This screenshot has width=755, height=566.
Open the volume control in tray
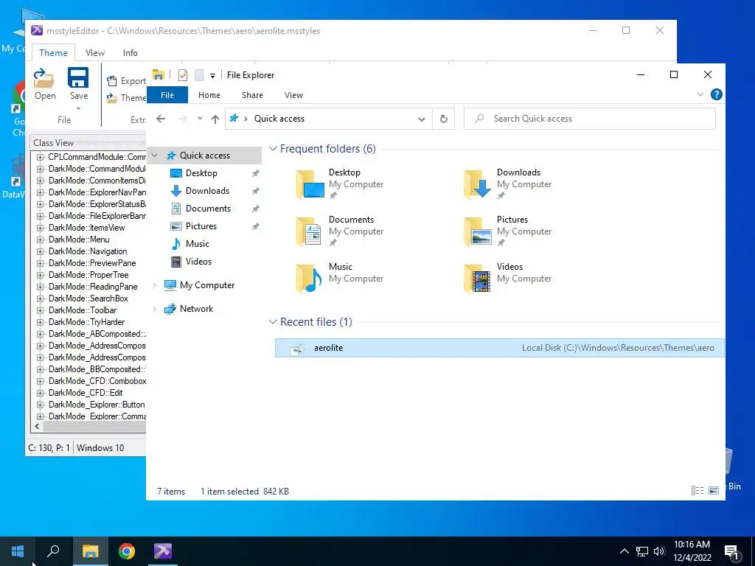659,551
